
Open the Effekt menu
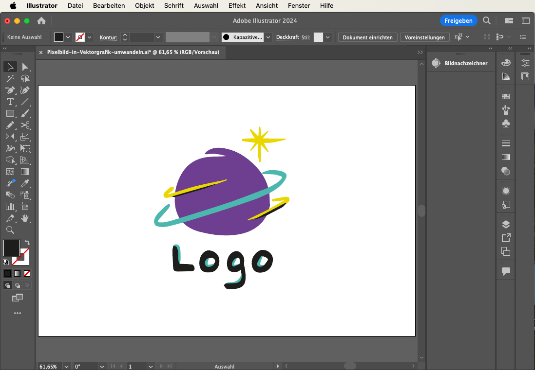point(237,6)
